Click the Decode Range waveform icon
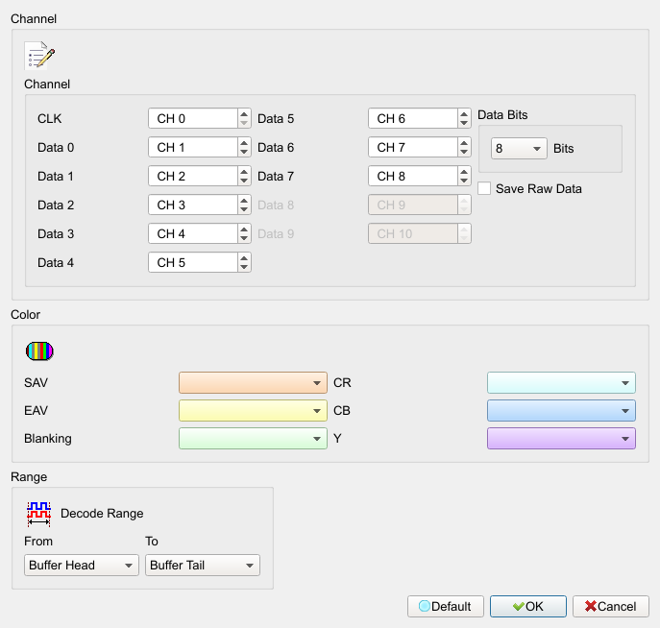 [38, 514]
